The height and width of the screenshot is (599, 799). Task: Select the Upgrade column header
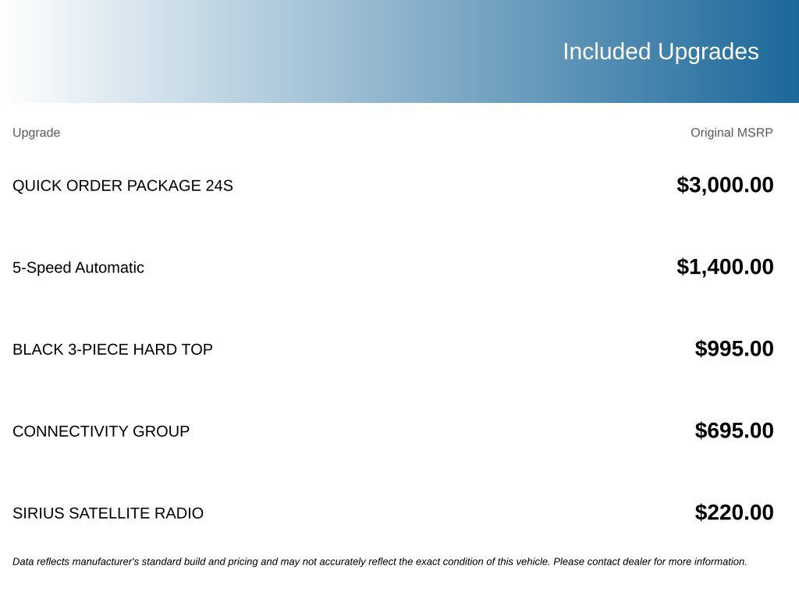[x=36, y=133]
